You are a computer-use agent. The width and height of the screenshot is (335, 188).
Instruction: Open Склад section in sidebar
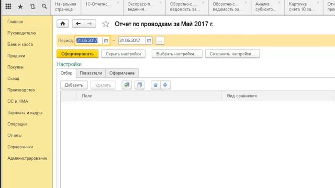[x=14, y=79]
